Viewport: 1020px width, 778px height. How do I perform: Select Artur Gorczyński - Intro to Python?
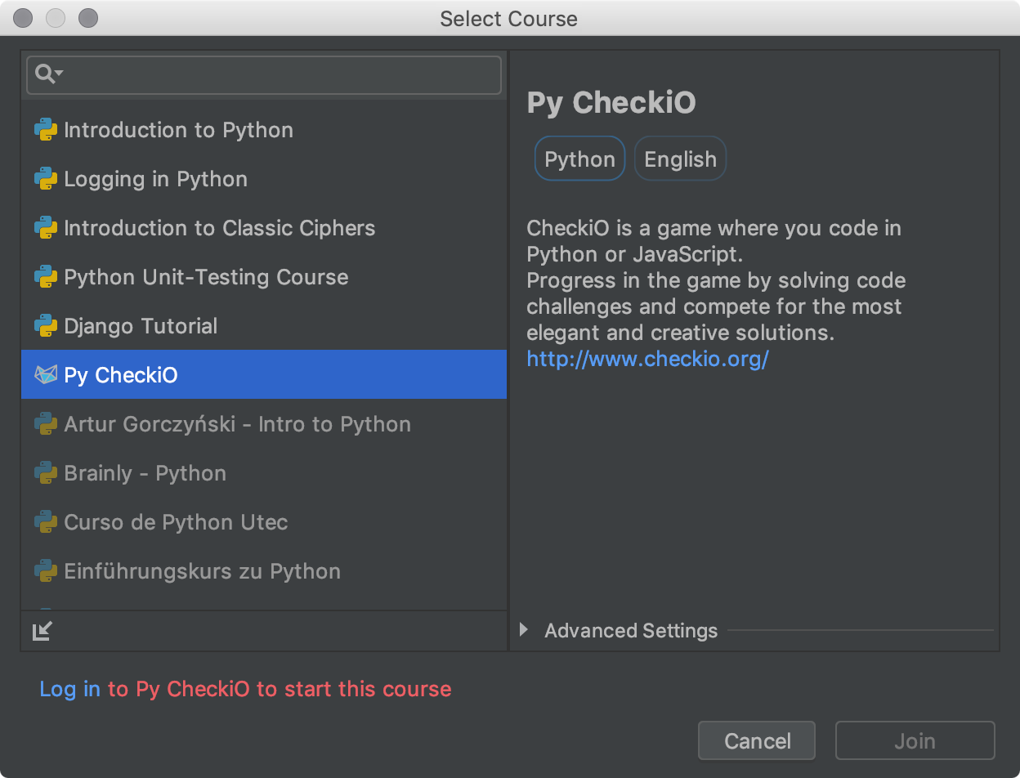(264, 424)
